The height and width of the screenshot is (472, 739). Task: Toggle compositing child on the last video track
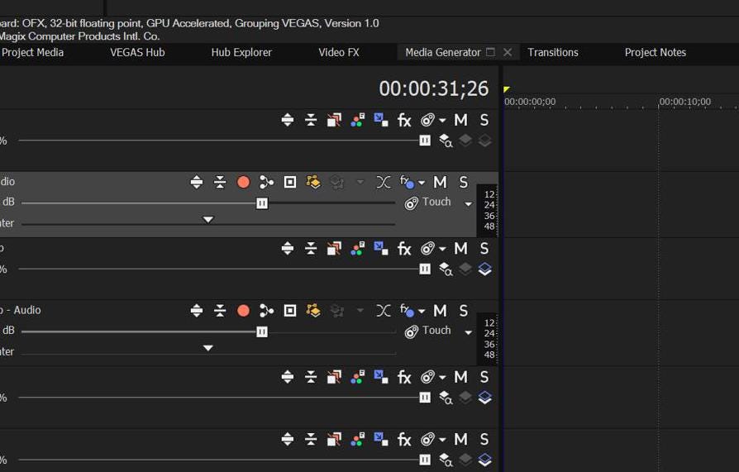coord(485,460)
